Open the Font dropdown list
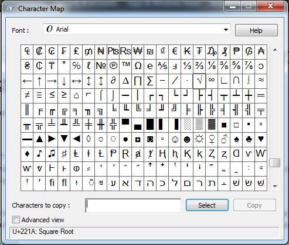This screenshot has height=245, width=289. [x=137, y=29]
